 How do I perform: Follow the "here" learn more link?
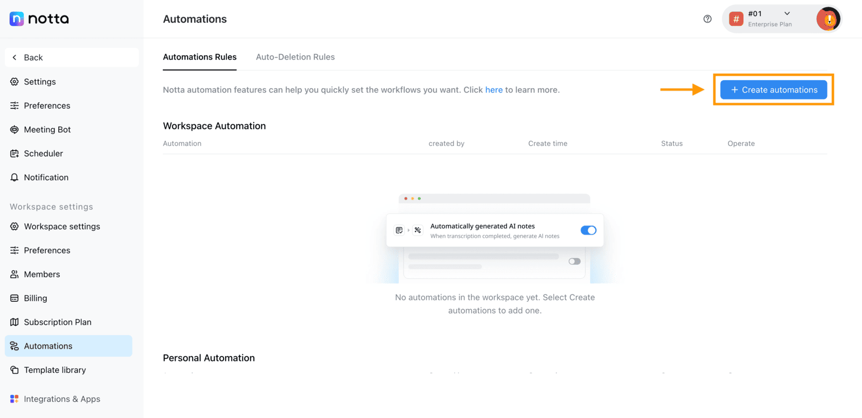click(x=494, y=90)
